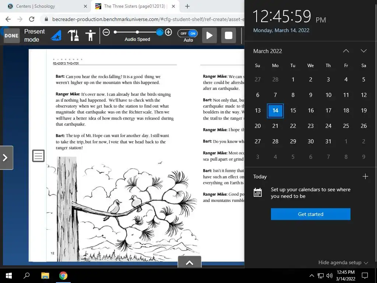Click the Chrome taskbar icon
This screenshot has height=283, width=377.
63,276
